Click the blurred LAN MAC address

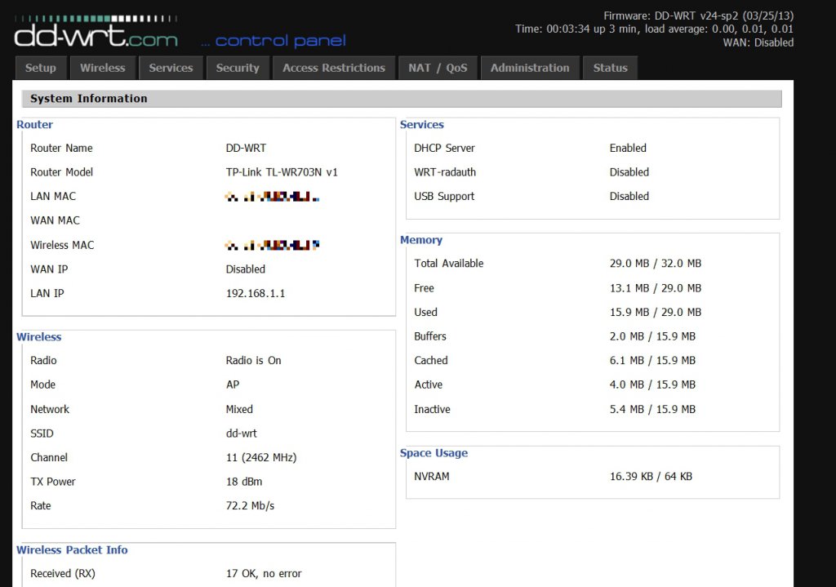(272, 197)
